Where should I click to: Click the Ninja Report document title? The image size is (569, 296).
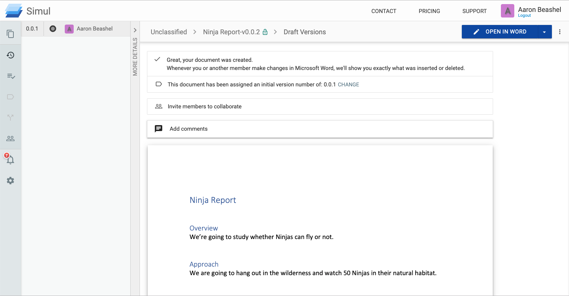pyautogui.click(x=213, y=200)
